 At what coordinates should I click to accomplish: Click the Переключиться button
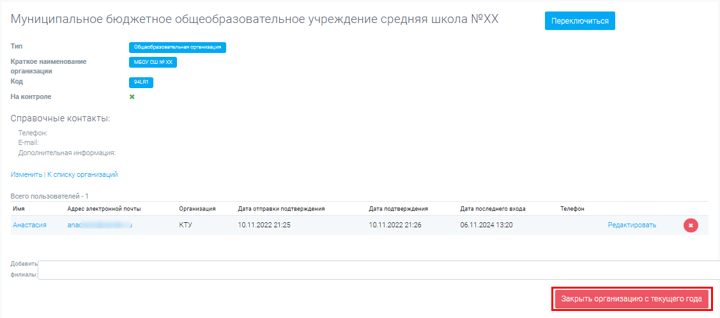[x=579, y=20]
